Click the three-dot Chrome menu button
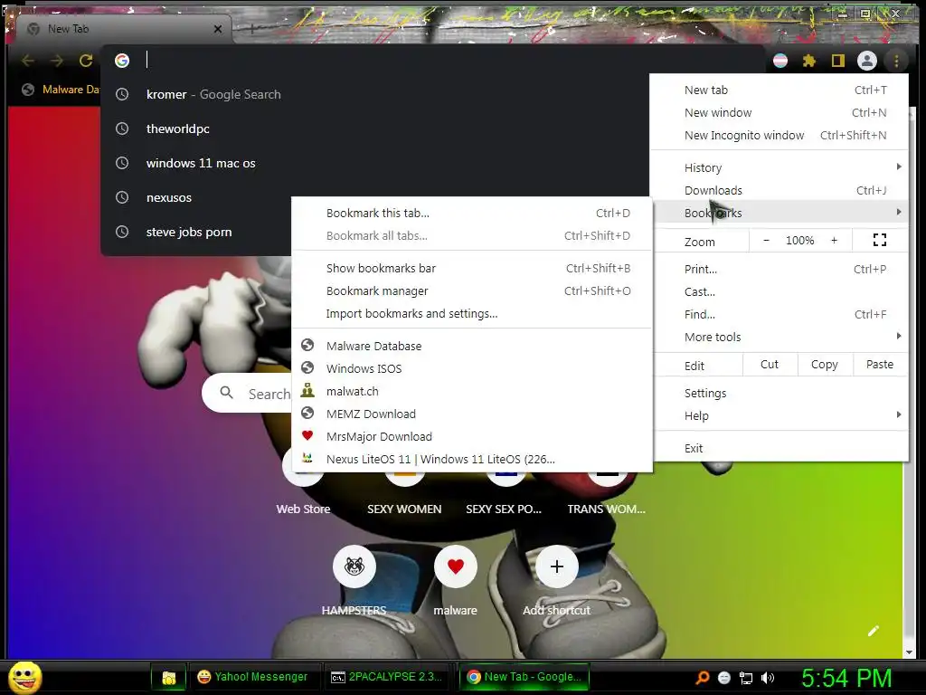 pyautogui.click(x=896, y=61)
